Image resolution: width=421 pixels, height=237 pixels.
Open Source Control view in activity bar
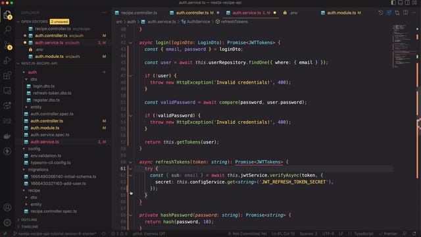(7, 45)
